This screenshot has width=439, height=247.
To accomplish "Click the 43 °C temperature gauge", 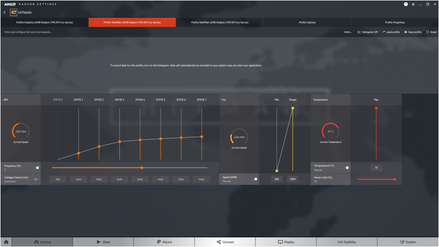I will click(x=331, y=132).
